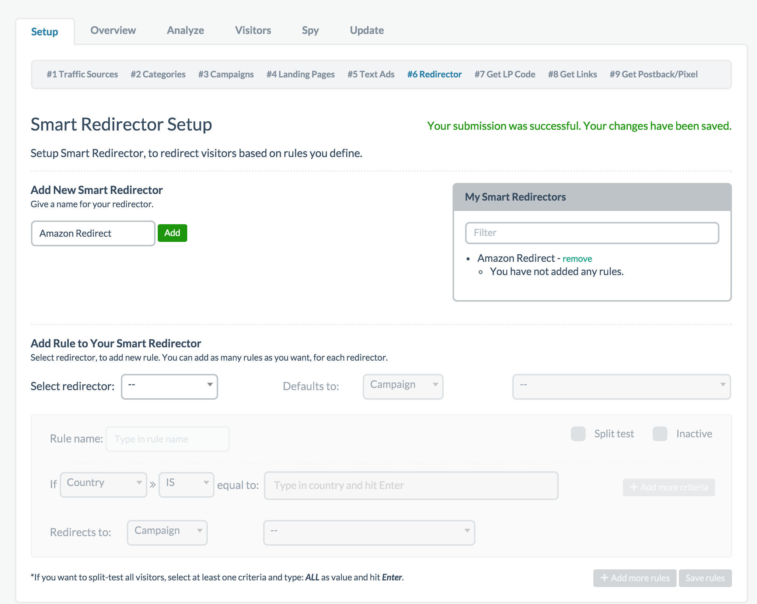Viewport: 757px width, 604px height.
Task: Click the remove link for Amazon Redirect
Action: tap(576, 258)
